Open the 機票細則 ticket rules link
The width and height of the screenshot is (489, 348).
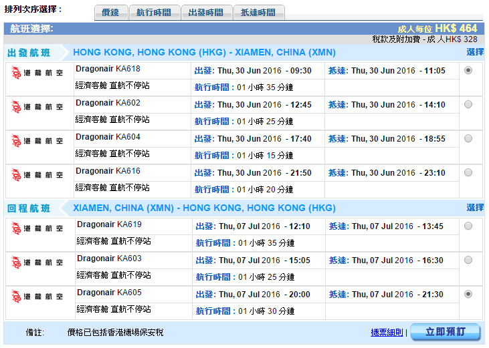(387, 333)
